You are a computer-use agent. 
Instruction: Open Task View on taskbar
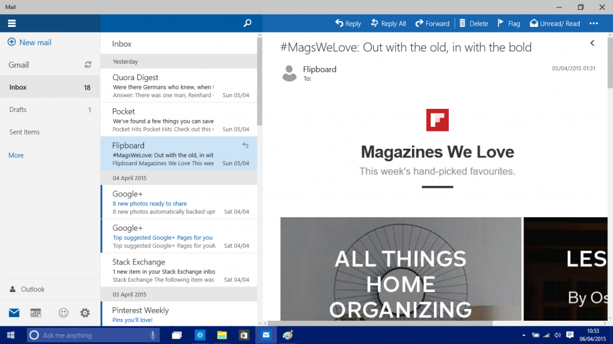tap(177, 335)
